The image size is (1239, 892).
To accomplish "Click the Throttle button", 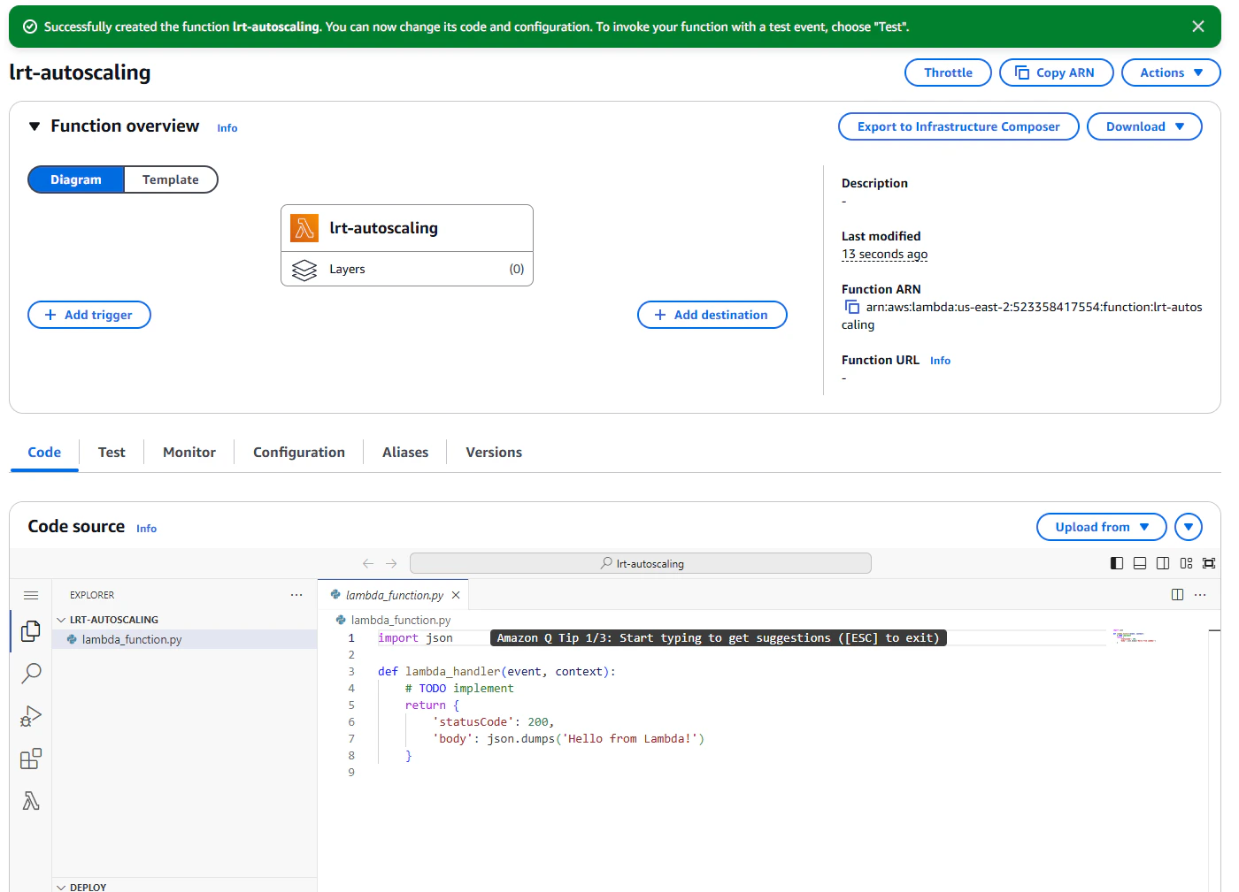I will coord(948,72).
